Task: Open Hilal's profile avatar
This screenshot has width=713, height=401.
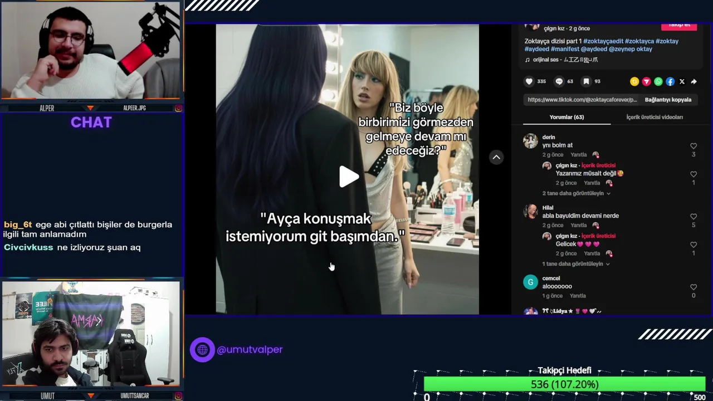Action: [530, 212]
